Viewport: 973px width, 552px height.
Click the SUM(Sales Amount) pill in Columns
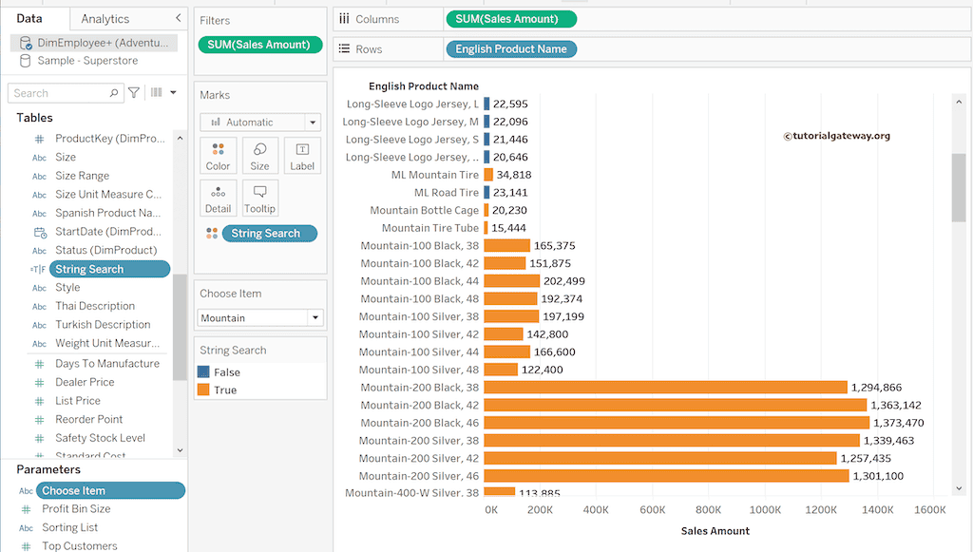point(511,18)
